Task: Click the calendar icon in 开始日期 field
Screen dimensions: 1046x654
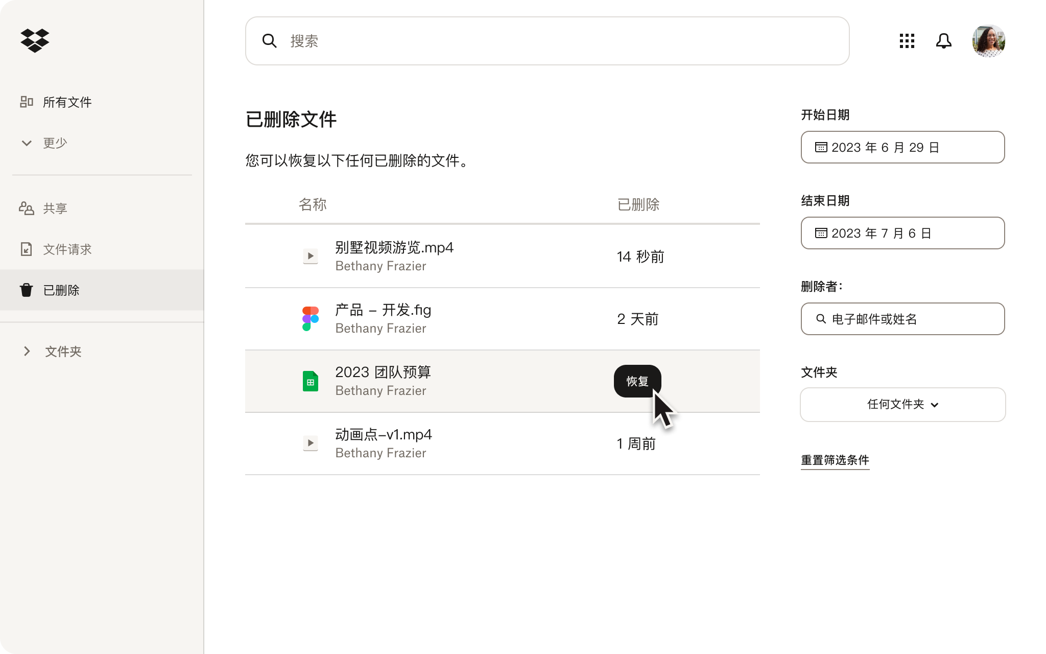Action: point(821,147)
